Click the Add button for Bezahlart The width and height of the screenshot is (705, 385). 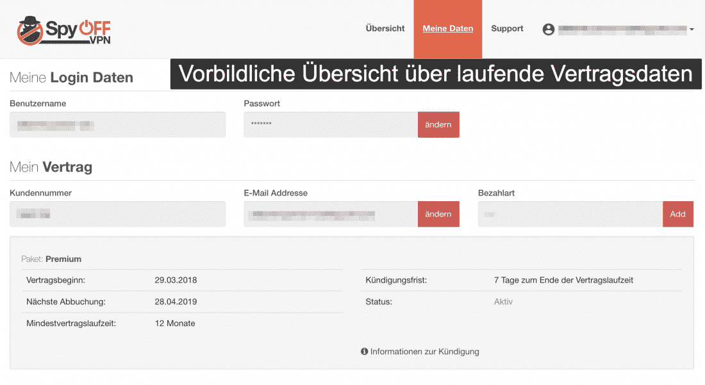[x=677, y=214]
